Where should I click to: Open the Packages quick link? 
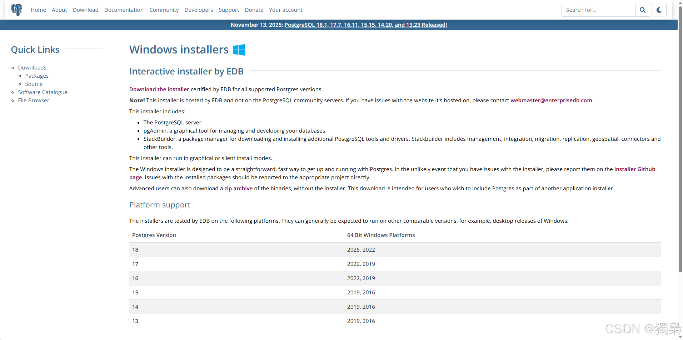pyautogui.click(x=37, y=76)
